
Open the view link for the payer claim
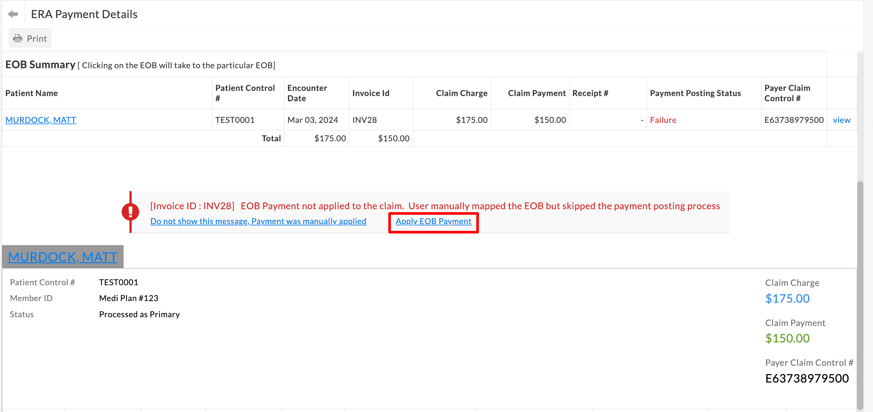click(x=842, y=120)
